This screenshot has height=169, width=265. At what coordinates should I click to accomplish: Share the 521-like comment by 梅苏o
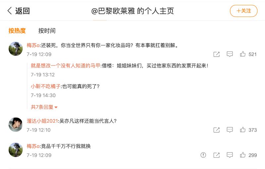click(217, 54)
